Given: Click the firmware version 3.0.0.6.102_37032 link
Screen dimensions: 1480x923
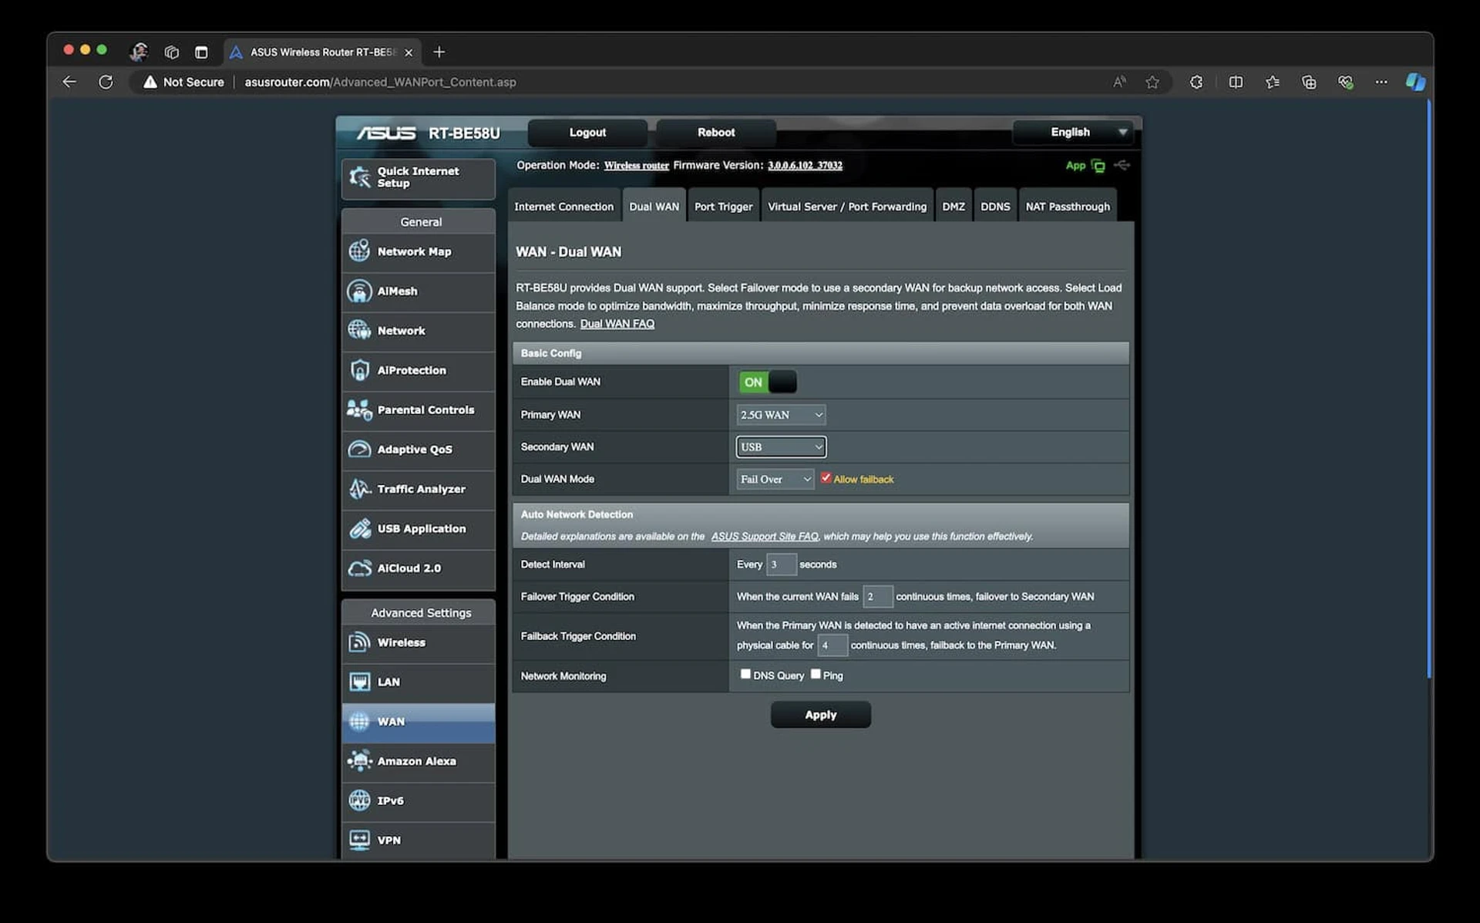Looking at the screenshot, I should (x=805, y=166).
